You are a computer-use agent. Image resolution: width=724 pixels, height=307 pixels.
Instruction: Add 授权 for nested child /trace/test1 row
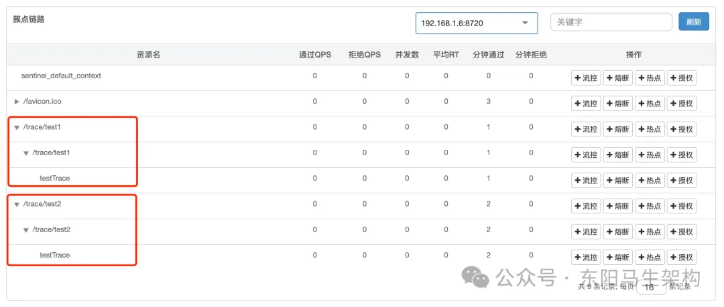[x=682, y=155]
